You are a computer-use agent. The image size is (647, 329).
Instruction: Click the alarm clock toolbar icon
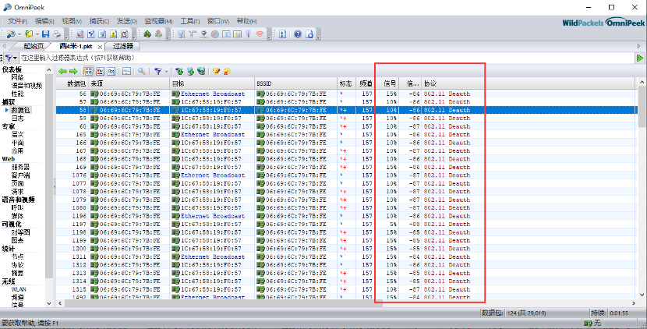[125, 34]
